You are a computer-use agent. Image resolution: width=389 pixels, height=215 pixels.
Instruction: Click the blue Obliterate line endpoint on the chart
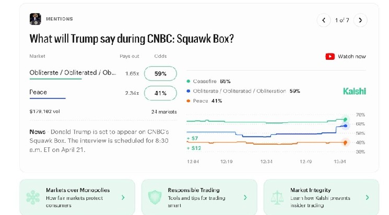(346, 125)
